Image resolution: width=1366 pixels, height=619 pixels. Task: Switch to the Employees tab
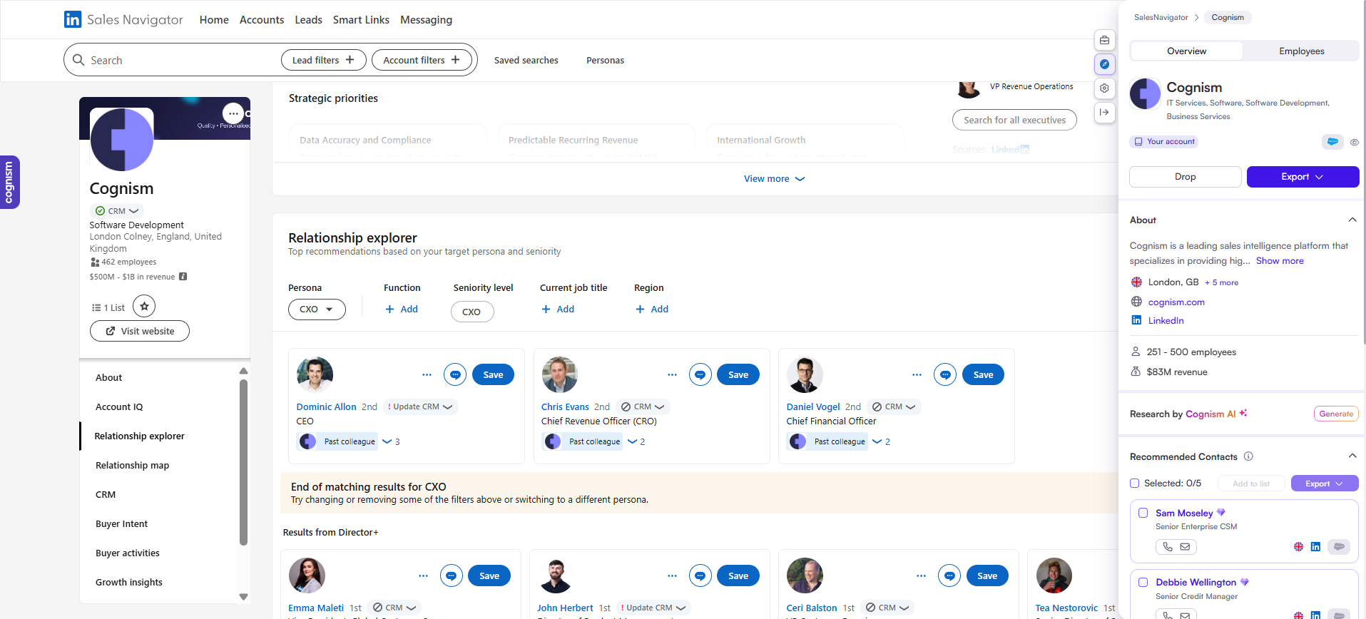point(1301,51)
